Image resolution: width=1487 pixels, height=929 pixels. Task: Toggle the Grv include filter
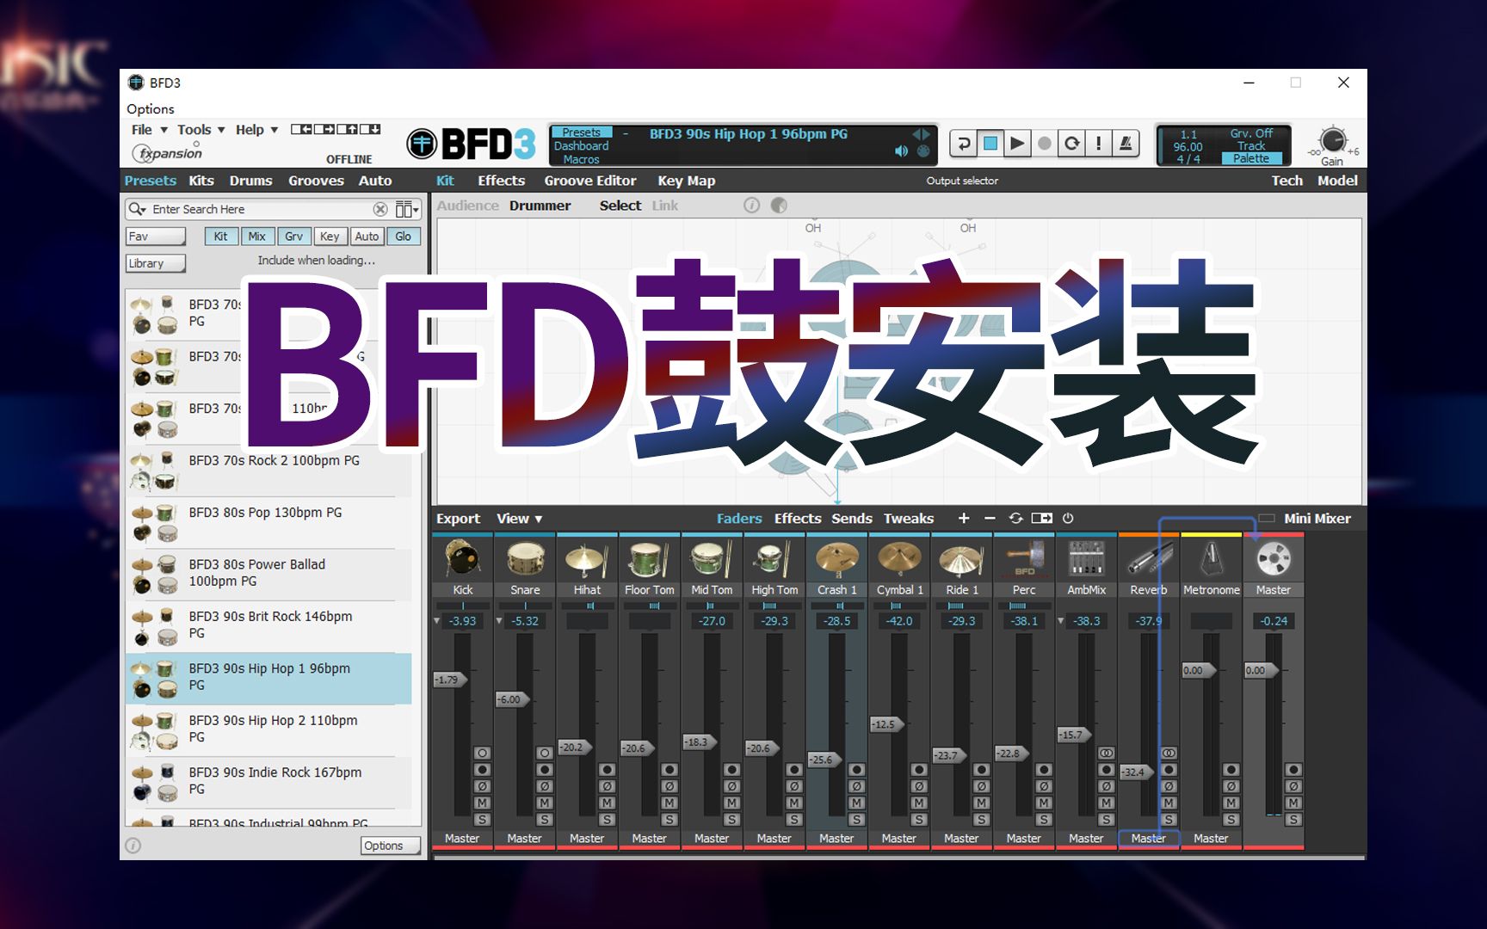point(293,237)
